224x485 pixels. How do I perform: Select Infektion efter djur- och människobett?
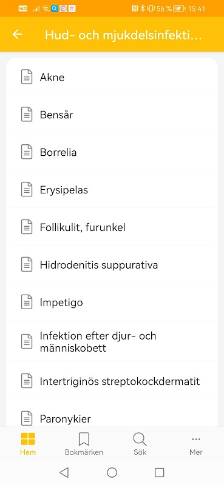[112, 341]
